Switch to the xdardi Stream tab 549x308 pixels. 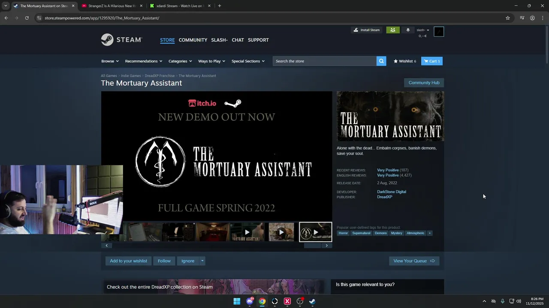click(181, 6)
